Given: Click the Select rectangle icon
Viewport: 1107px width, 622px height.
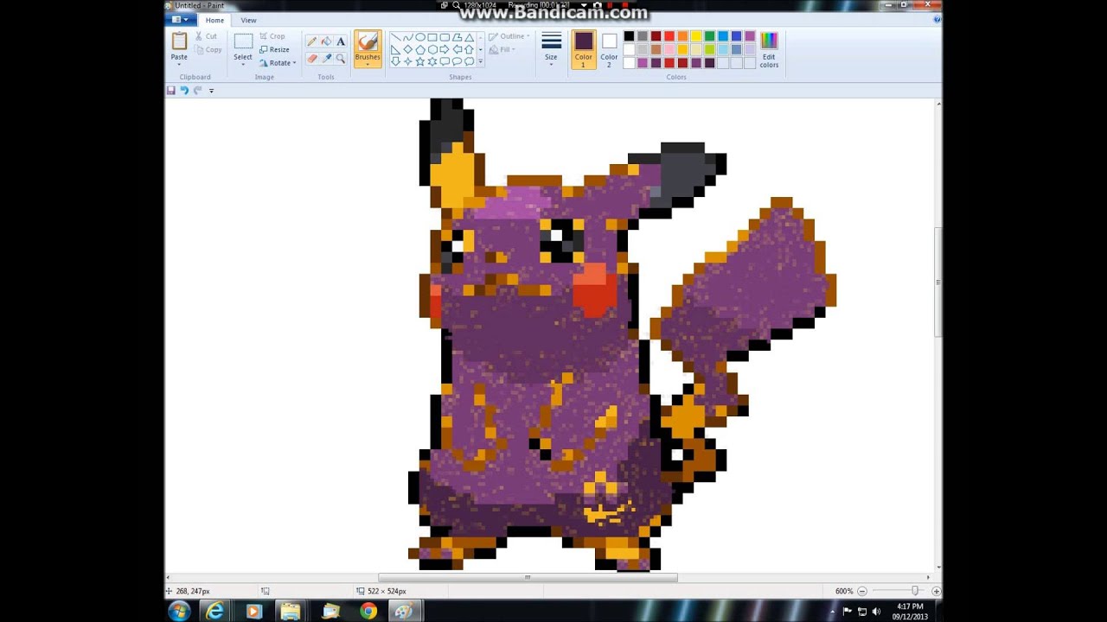Looking at the screenshot, I should (243, 41).
